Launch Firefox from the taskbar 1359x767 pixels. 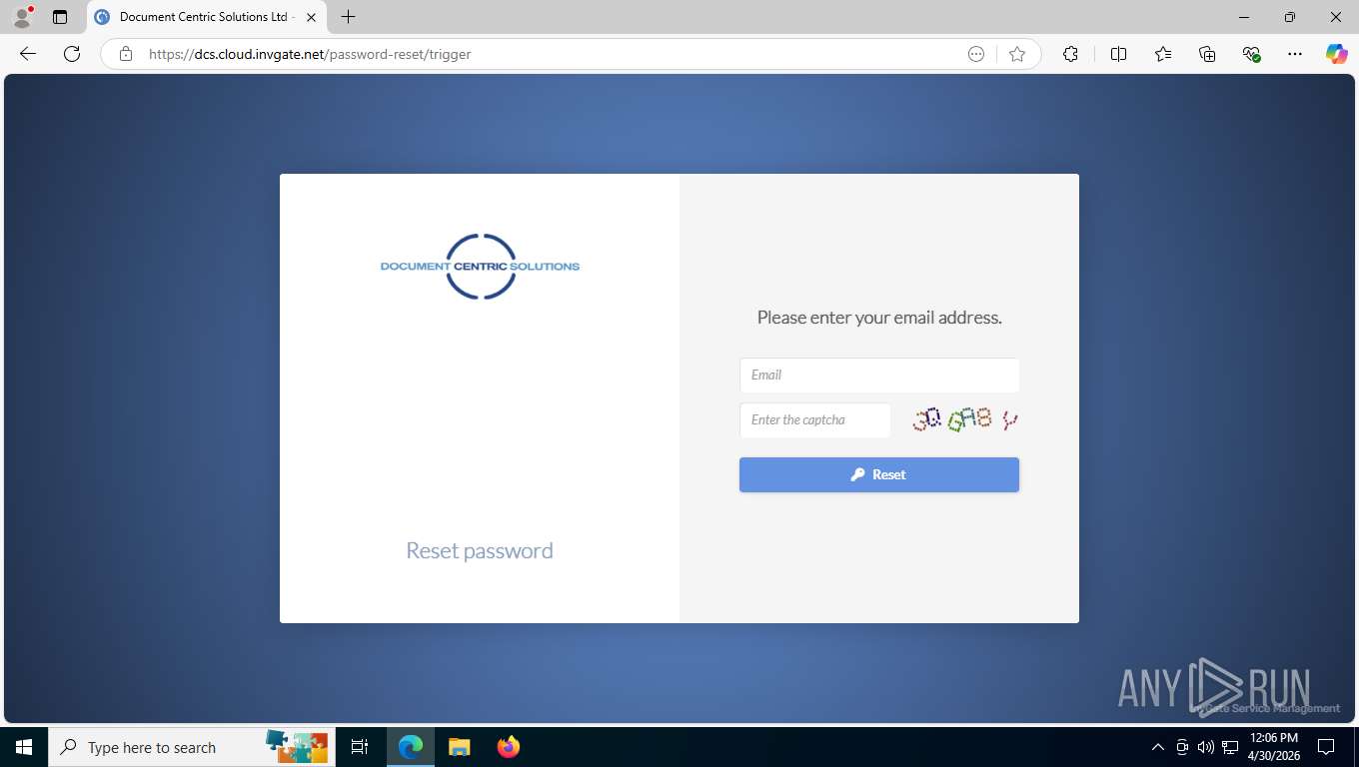click(x=509, y=747)
